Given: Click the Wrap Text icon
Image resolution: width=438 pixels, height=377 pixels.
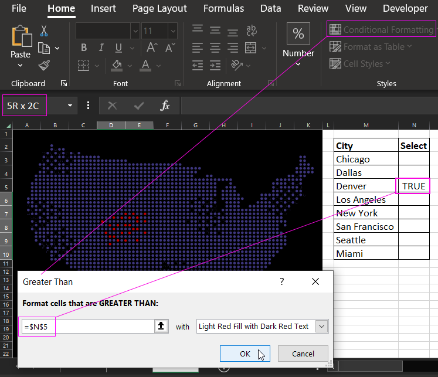Looking at the screenshot, I should 252,30.
